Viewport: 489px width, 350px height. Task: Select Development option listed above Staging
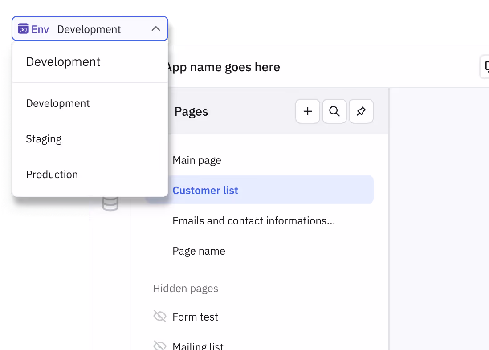tap(58, 103)
